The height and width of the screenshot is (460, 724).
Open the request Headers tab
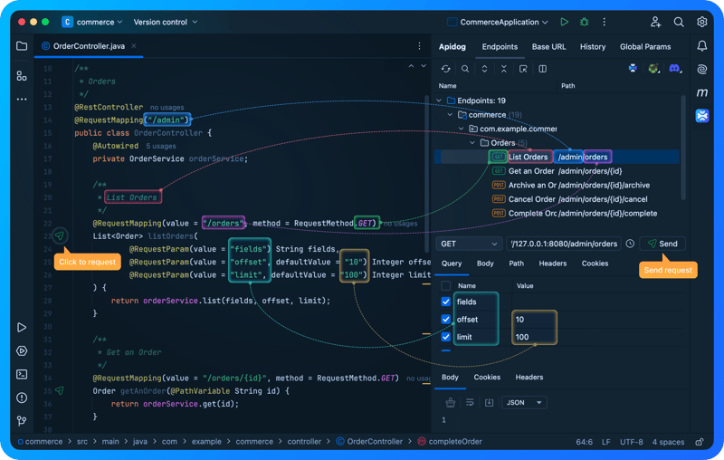(552, 264)
